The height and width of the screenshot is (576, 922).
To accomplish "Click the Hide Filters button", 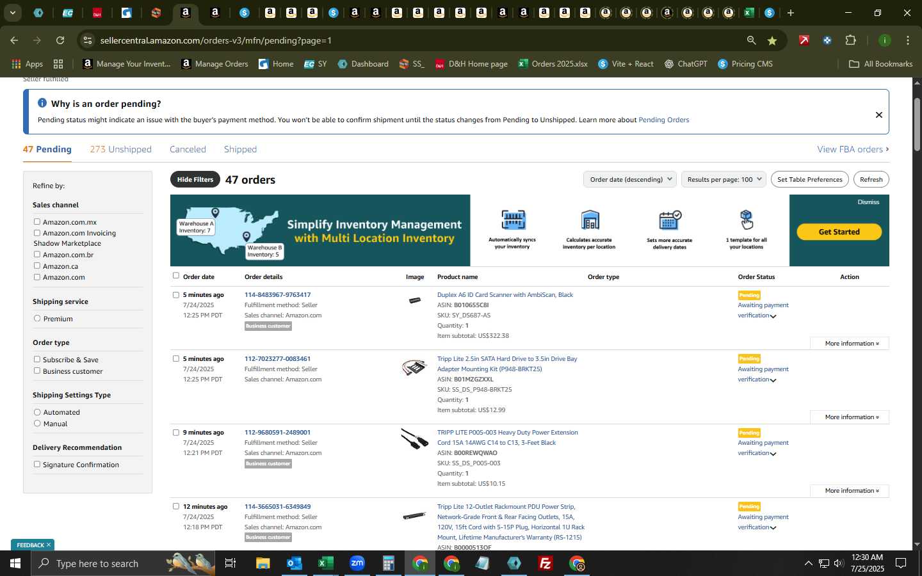I will click(x=195, y=179).
